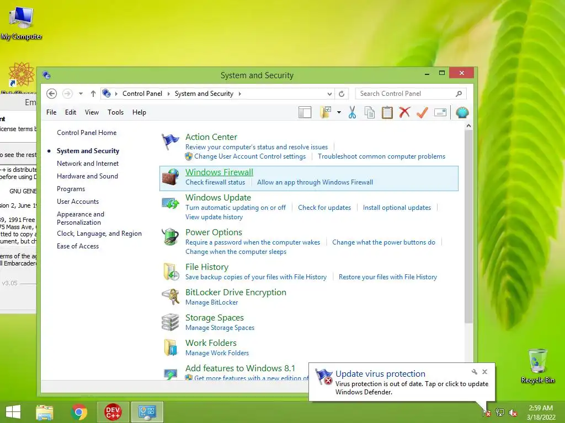Click Manage BitLocker link

click(x=211, y=302)
